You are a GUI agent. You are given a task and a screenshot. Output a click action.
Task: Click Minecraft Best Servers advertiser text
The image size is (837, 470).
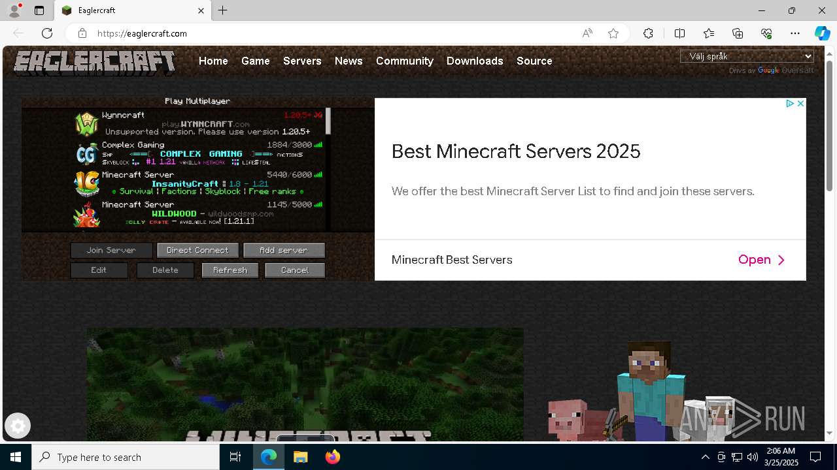pyautogui.click(x=452, y=260)
